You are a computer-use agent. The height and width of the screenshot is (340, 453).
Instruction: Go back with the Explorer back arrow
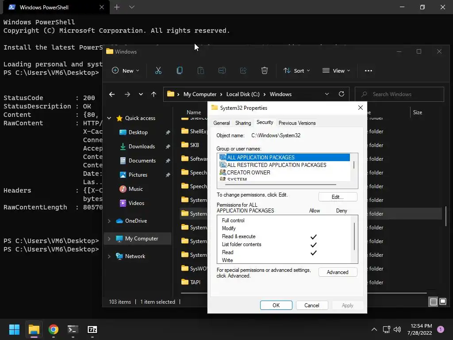coord(112,94)
